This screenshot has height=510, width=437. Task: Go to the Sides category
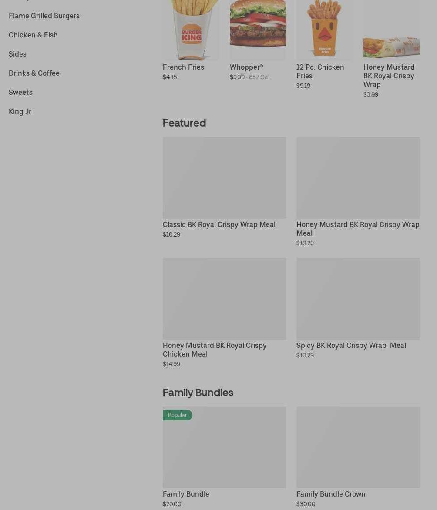(17, 54)
